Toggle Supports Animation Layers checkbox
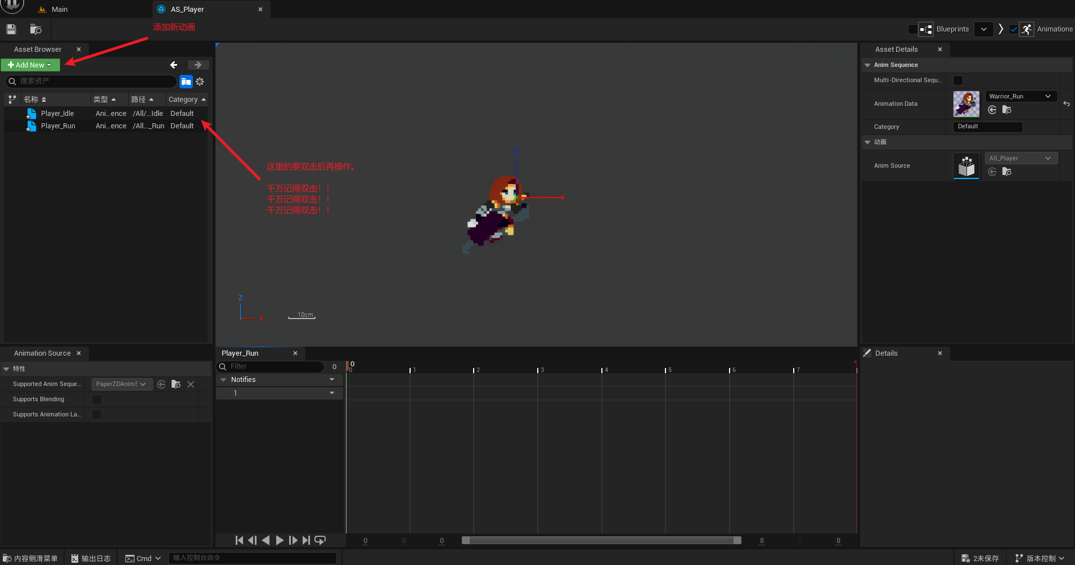This screenshot has height=565, width=1075. coord(97,415)
